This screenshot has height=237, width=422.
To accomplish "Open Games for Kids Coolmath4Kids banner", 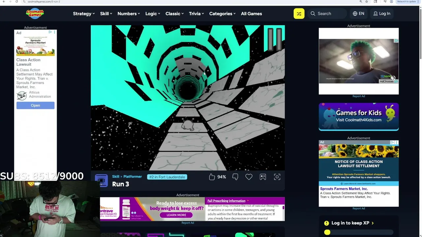I will pos(359,117).
